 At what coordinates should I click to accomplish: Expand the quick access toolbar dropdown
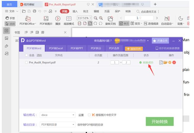tap(56, 11)
